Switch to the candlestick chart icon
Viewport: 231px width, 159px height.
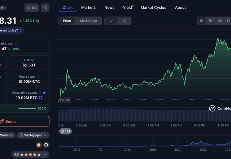click(125, 21)
